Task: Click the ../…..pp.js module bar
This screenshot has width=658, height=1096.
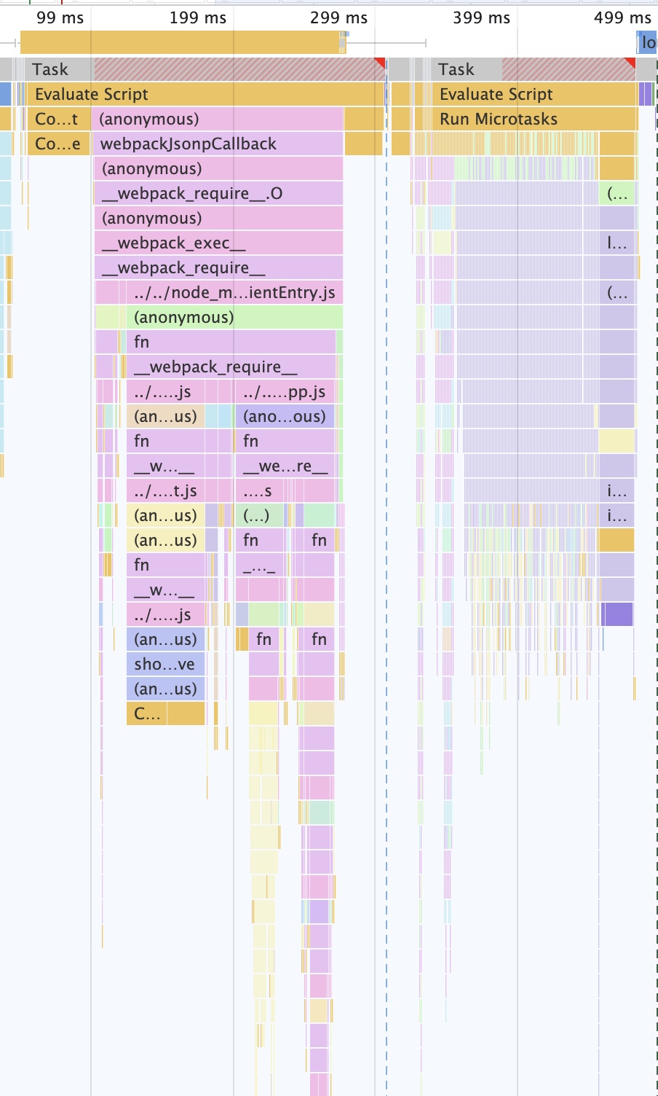Action: pos(285,392)
